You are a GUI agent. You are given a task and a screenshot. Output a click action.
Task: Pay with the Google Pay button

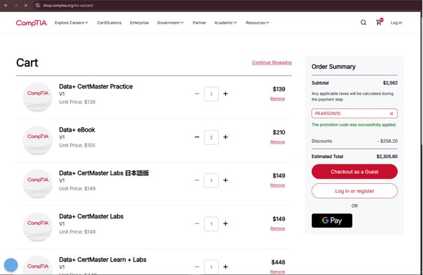click(332, 221)
